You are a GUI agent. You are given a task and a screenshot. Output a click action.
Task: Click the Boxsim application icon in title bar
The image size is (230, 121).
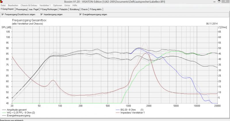coord(1,1)
